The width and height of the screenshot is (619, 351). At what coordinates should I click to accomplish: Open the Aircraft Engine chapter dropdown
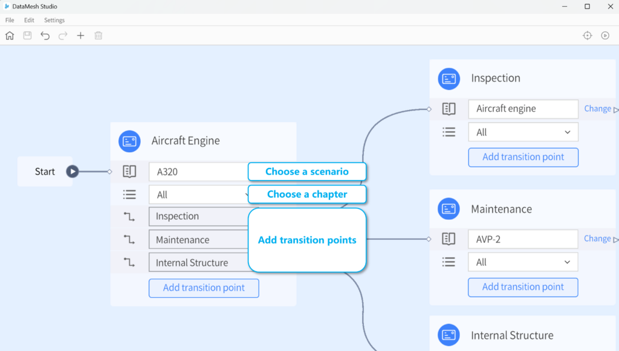[x=198, y=195]
